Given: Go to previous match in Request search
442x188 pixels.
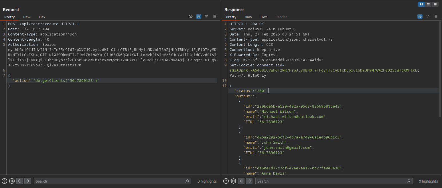Looking at the screenshot, I should click(19, 181).
